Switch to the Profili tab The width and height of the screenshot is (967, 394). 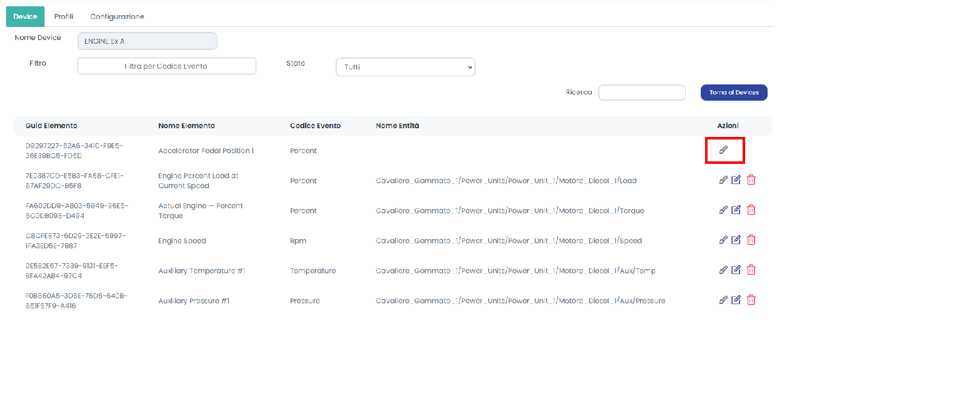tap(64, 16)
